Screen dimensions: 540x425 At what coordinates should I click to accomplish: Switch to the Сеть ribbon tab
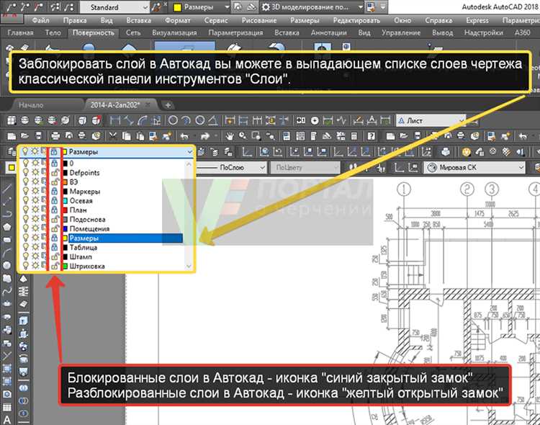click(133, 32)
